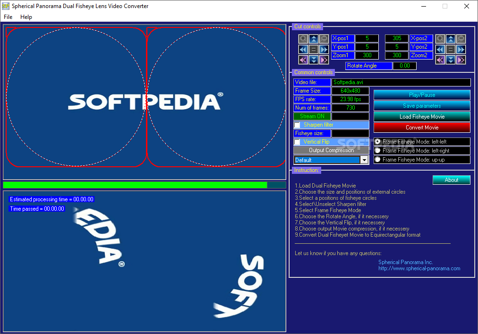The width and height of the screenshot is (478, 334).
Task: Toggle the Vertical Flip checkbox
Action: tap(297, 142)
